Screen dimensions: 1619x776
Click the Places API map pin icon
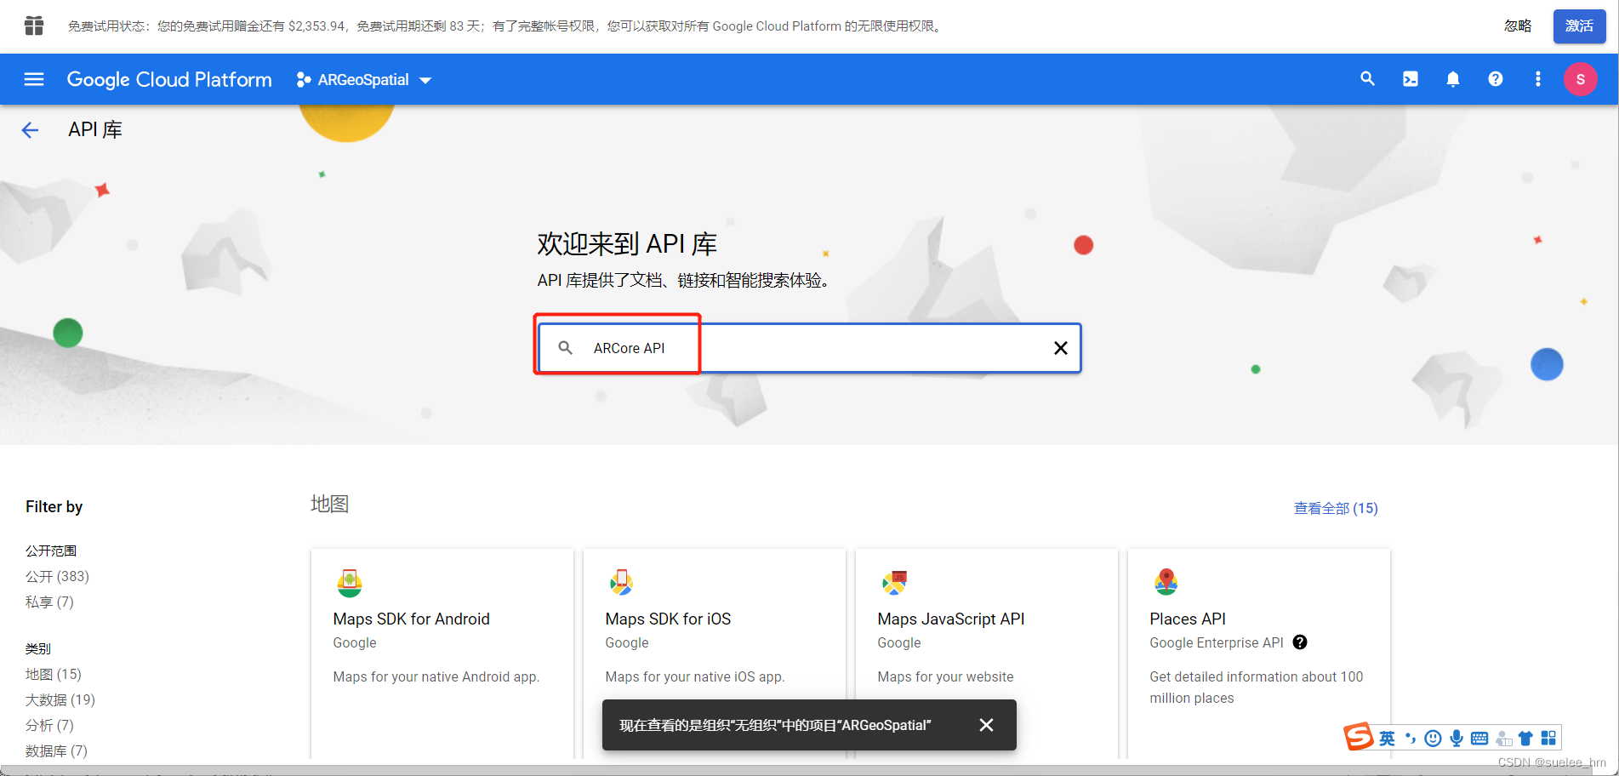coord(1166,582)
